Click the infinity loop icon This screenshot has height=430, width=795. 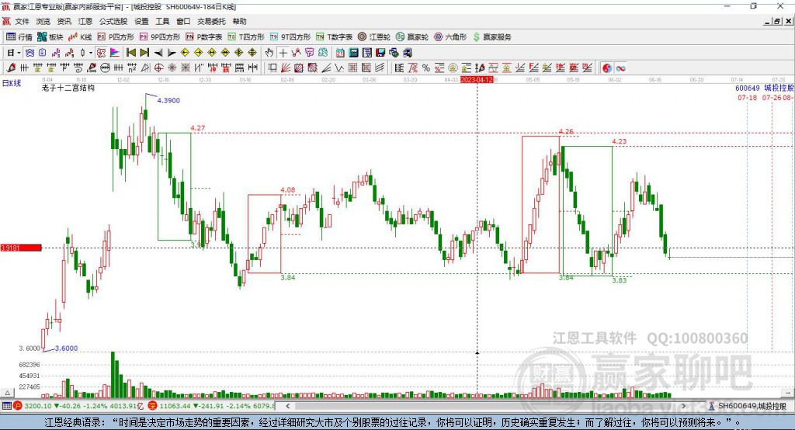[620, 68]
